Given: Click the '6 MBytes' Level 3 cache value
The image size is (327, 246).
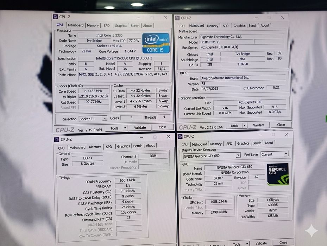Looking at the screenshot, I should (141, 106).
